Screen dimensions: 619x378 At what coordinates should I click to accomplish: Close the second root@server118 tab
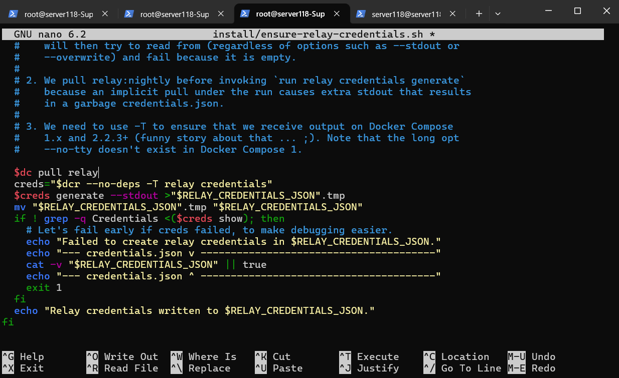(x=221, y=14)
